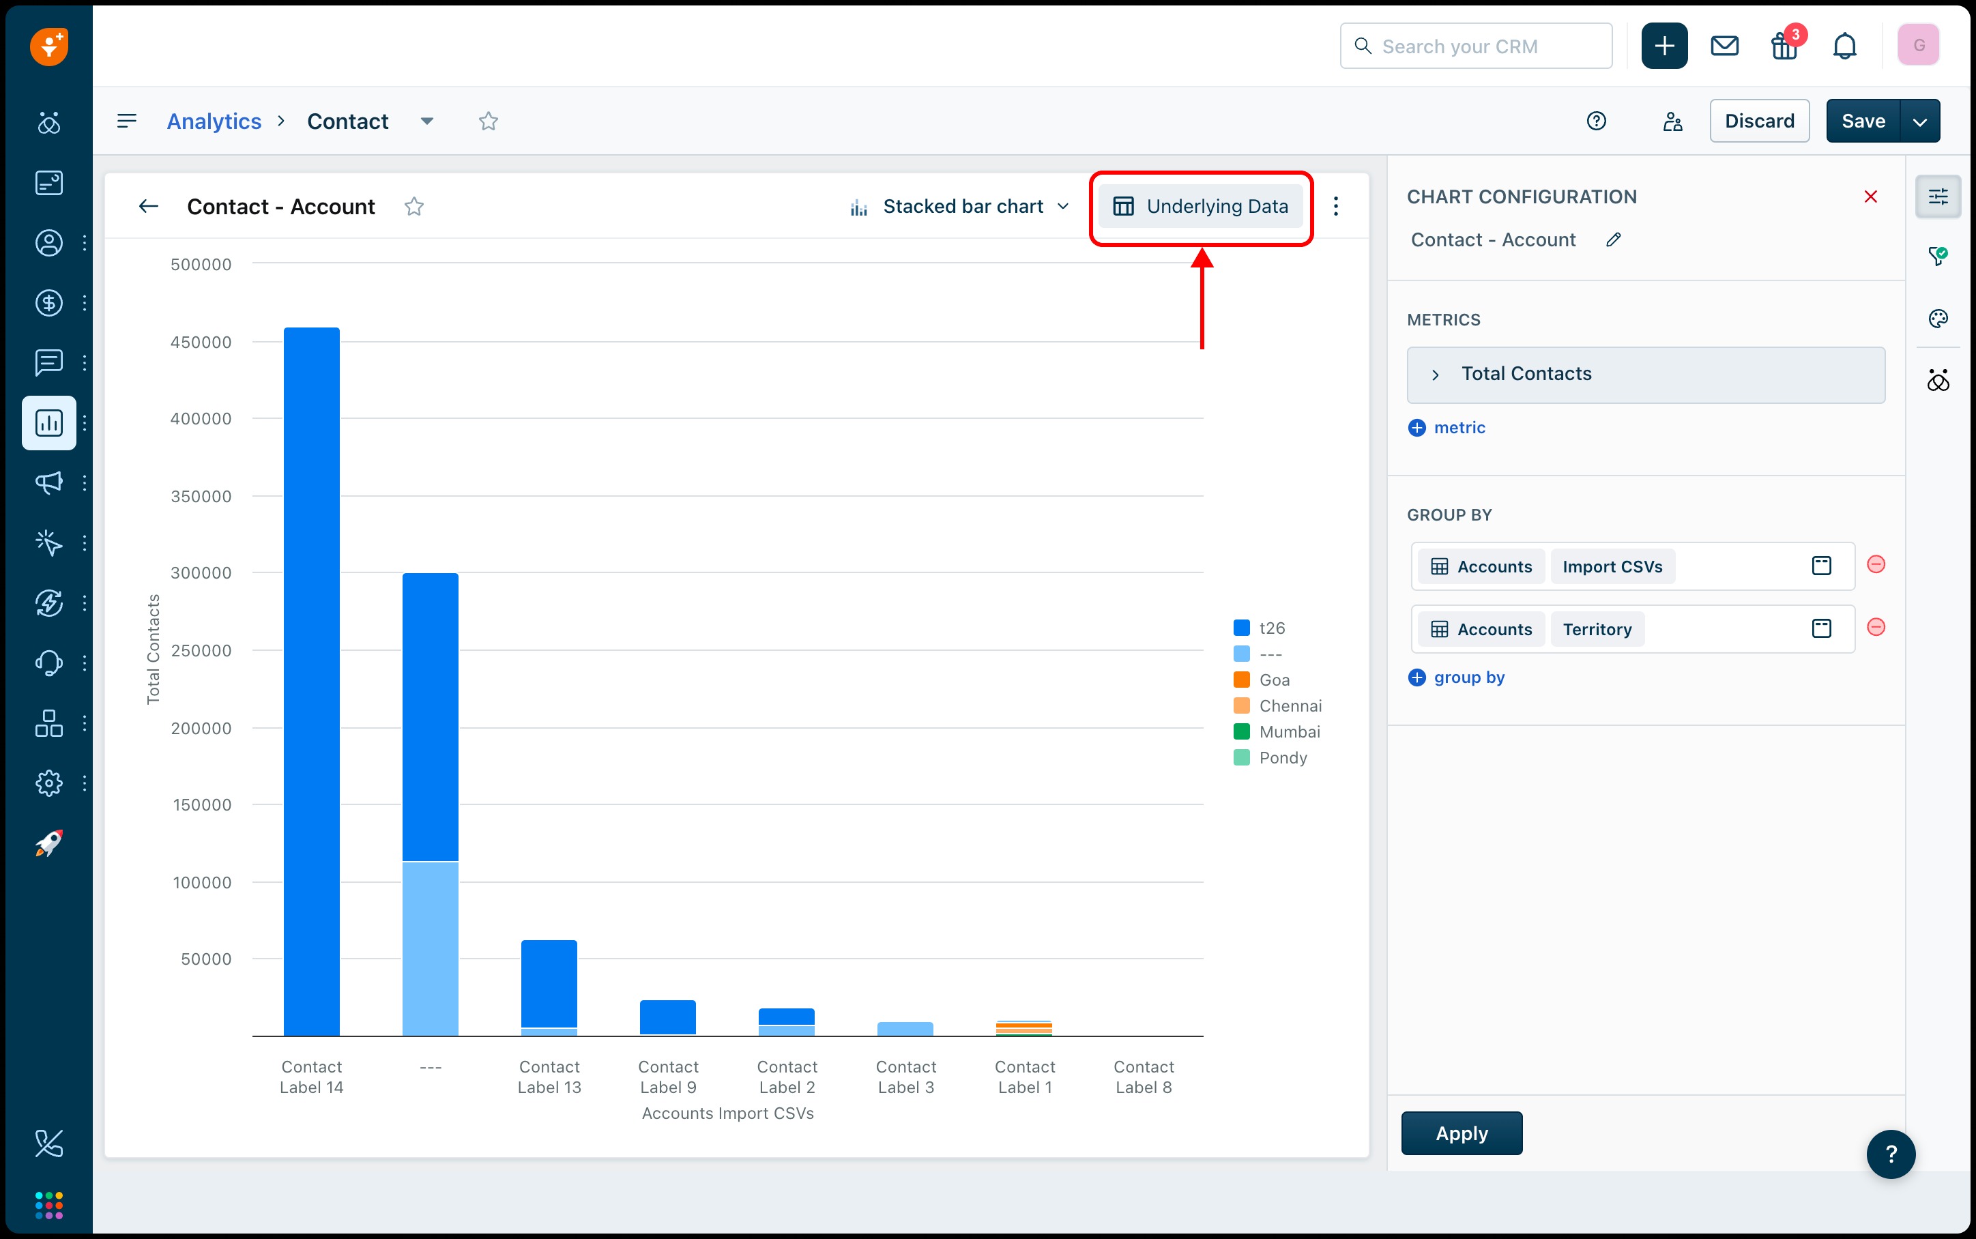Remove the Accounts Territory group by
Image resolution: width=1976 pixels, height=1239 pixels.
(1875, 628)
